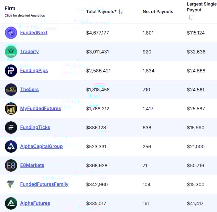Click the FundingTicks logo icon
This screenshot has width=217, height=212.
pos(11,128)
